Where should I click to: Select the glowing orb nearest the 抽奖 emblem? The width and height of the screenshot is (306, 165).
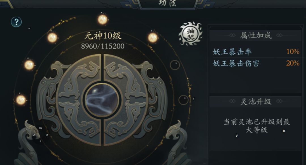[153, 38]
